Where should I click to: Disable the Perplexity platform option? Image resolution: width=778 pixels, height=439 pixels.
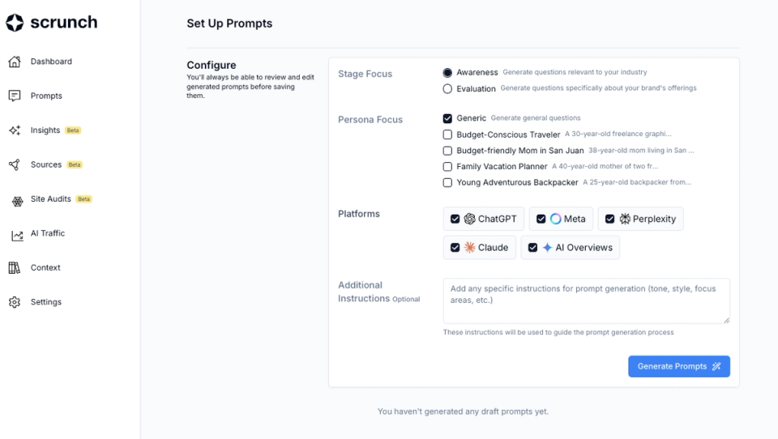pyautogui.click(x=609, y=219)
